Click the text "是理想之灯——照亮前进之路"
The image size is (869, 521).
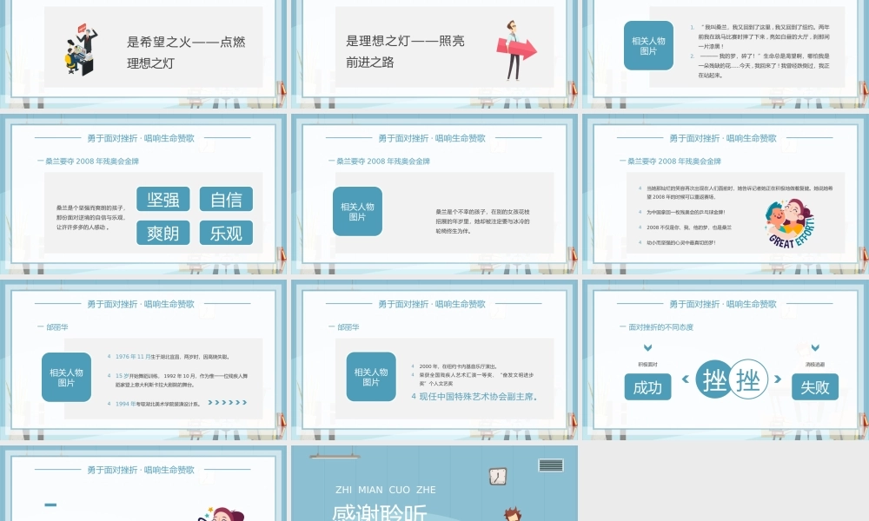[x=405, y=51]
